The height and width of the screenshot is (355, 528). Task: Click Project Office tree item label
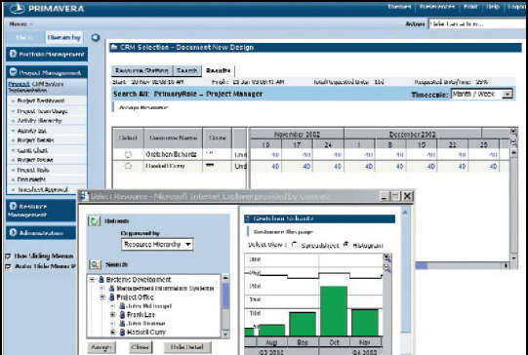click(135, 297)
